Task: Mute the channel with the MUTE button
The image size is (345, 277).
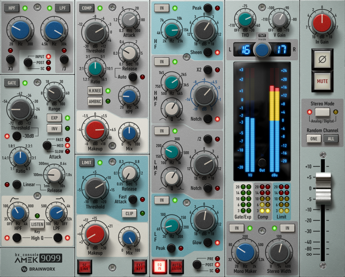Action: point(322,80)
